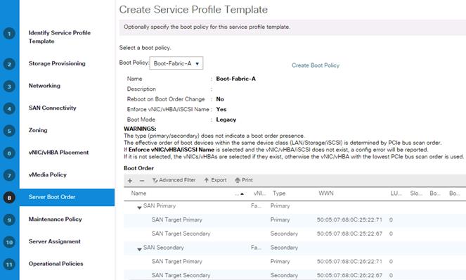Click the Legacy boot mode value
The image size is (466, 280).
(226, 120)
